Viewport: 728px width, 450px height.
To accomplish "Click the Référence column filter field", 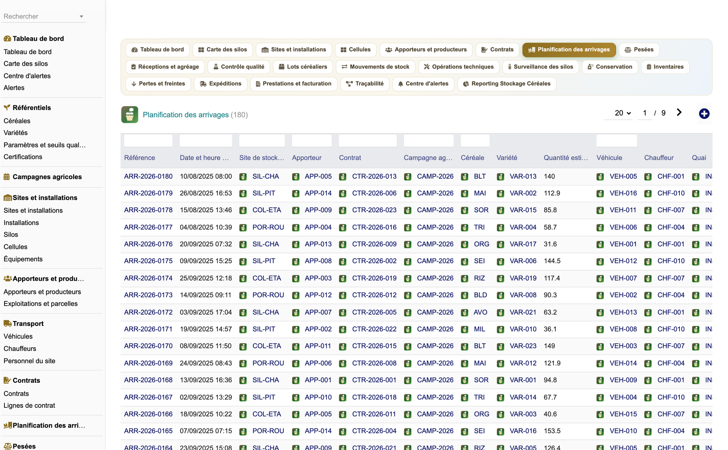I will [148, 141].
